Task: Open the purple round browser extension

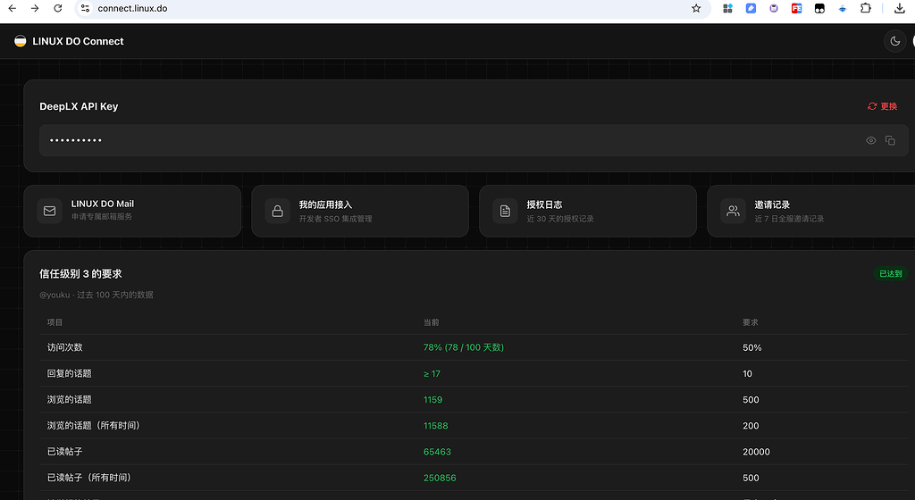Action: (x=774, y=8)
